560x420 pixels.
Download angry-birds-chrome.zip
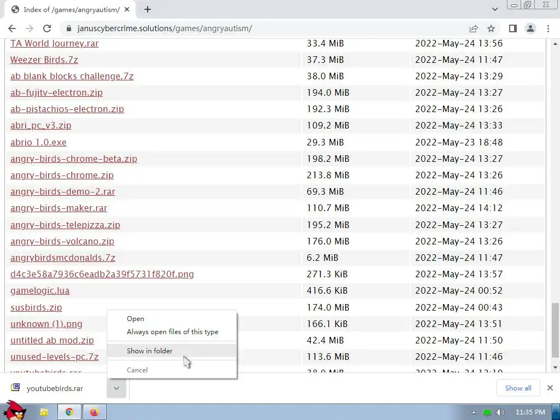(62, 175)
